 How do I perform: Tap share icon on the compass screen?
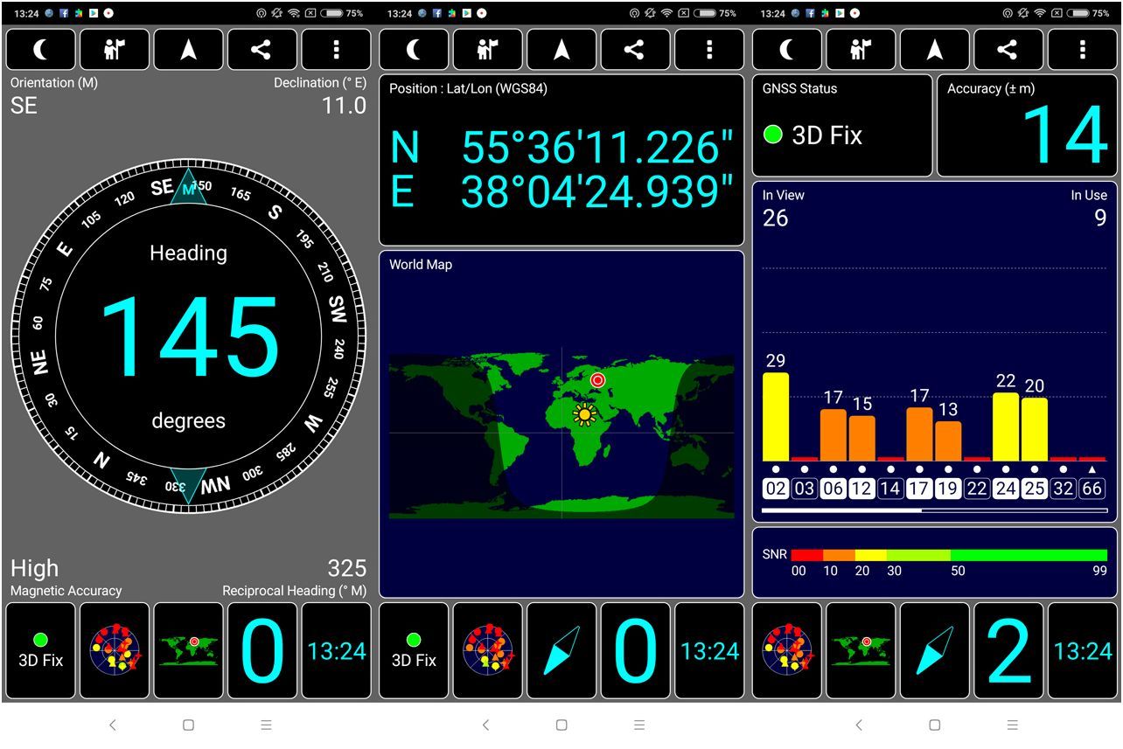(262, 50)
